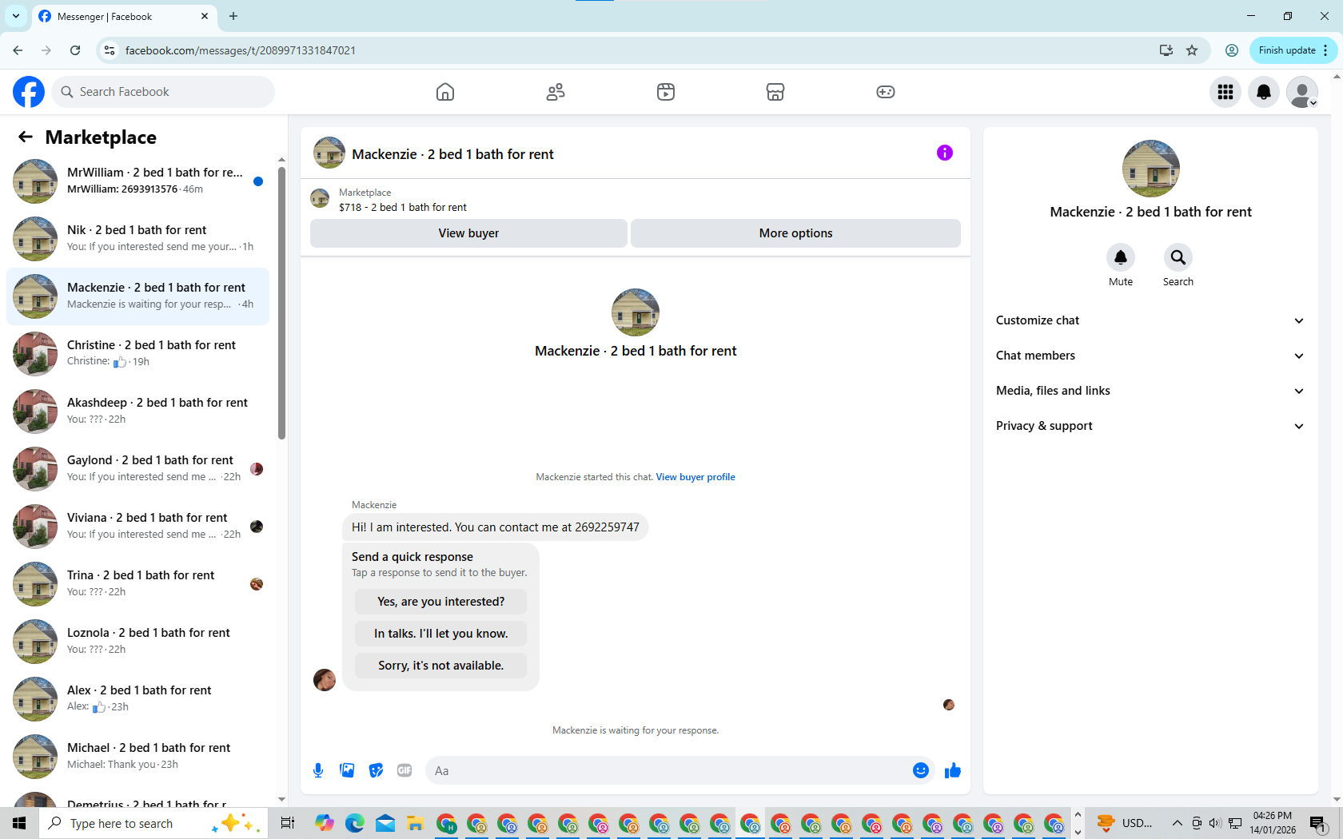Open the Gaming controller icon
Image resolution: width=1343 pixels, height=839 pixels.
886,92
